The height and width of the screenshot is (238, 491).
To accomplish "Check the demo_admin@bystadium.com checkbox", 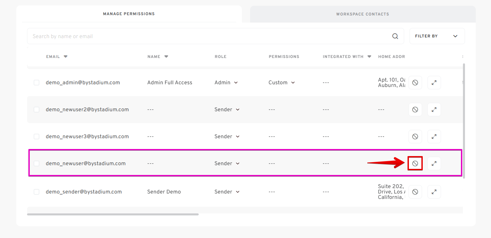I will (36, 83).
